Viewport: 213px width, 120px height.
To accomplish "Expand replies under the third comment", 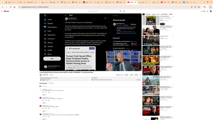I will click(x=44, y=111).
